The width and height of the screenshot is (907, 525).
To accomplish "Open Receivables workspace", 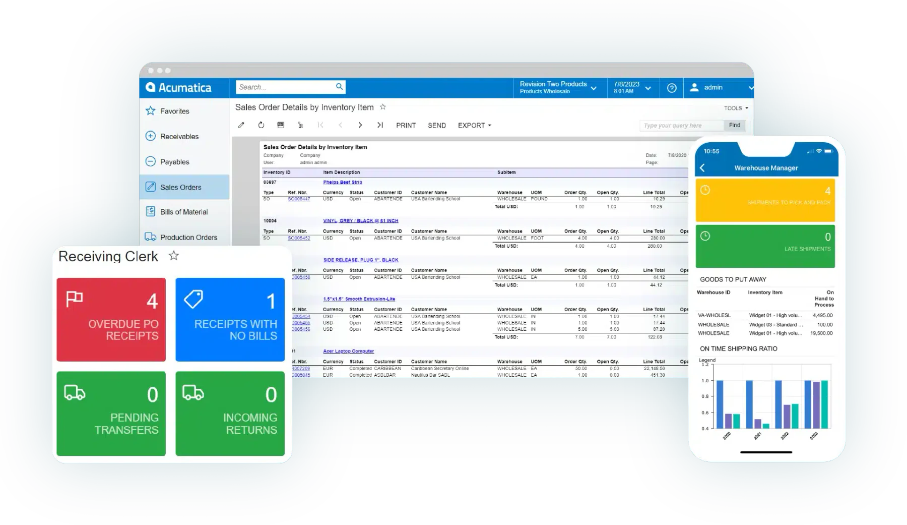I will point(184,136).
